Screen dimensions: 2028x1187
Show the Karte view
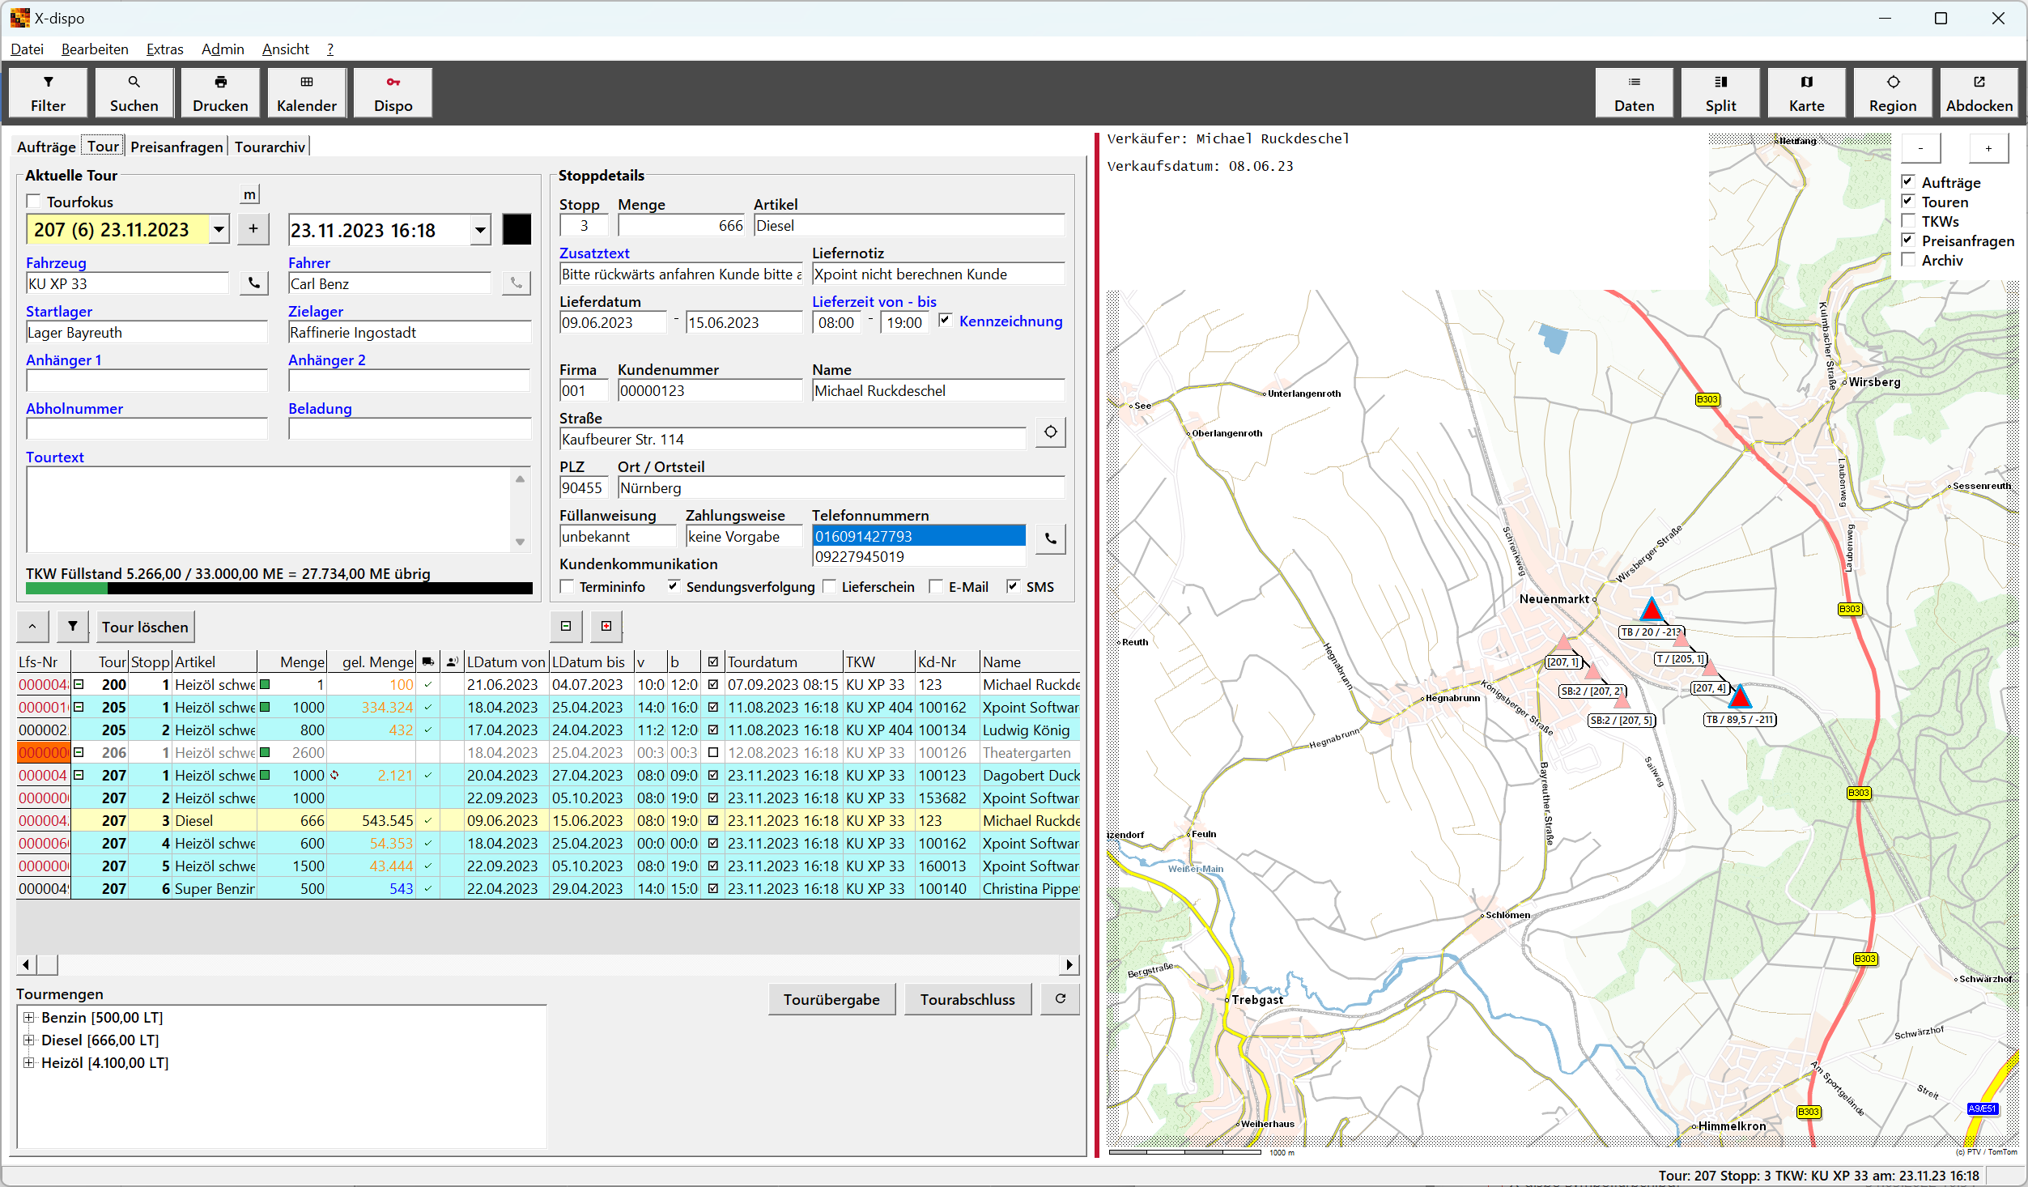(1807, 93)
